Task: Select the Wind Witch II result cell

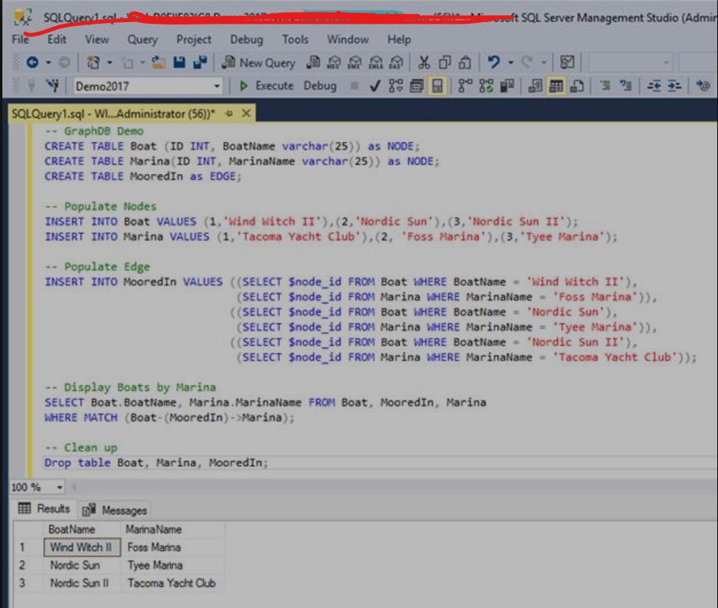Action: 82,547
